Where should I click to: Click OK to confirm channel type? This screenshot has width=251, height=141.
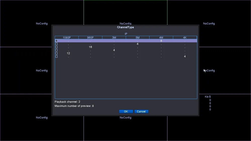coord(126,111)
